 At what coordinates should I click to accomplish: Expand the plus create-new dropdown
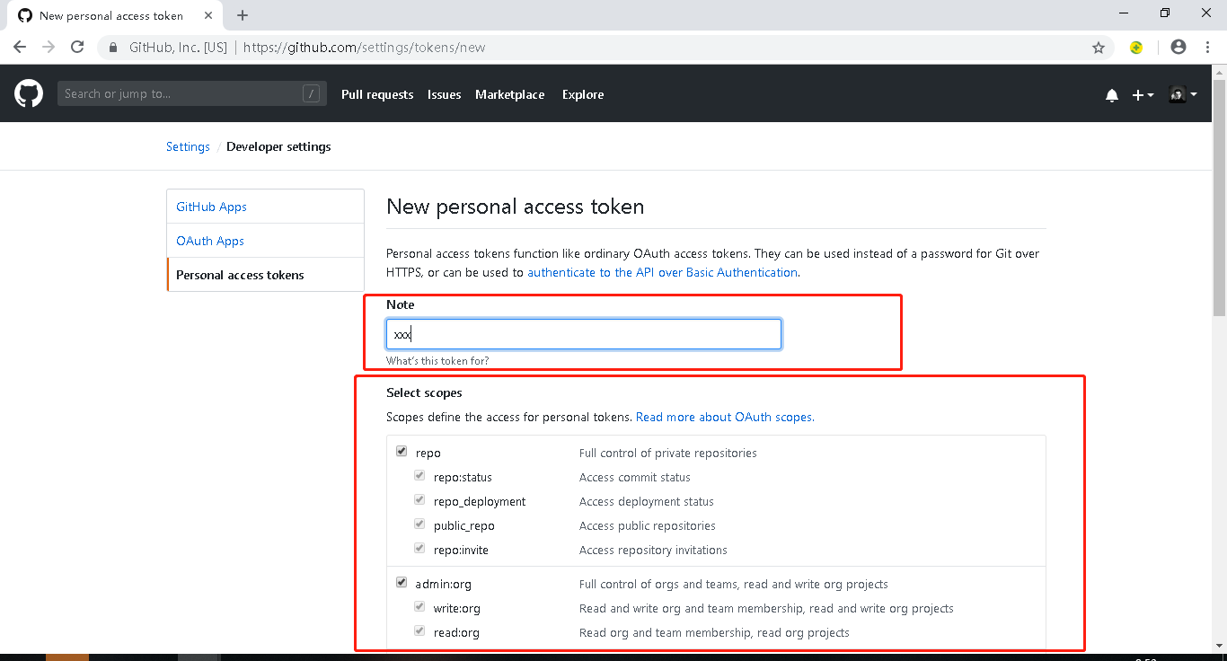coord(1143,95)
